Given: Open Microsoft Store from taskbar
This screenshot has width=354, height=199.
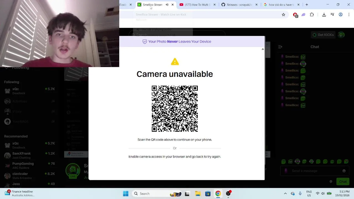Looking at the screenshot, I should [x=208, y=194].
